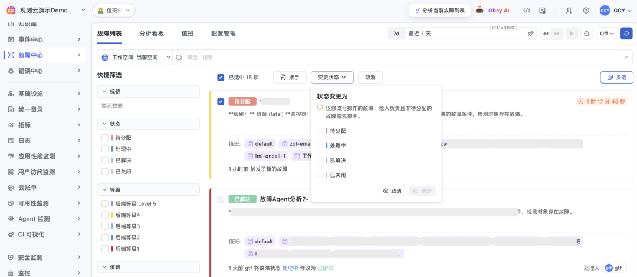Open the code snippet icon in header
This screenshot has width=637, height=277.
tap(527, 11)
